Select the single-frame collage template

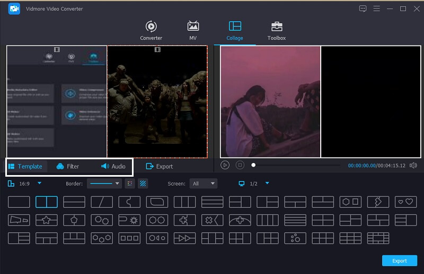pyautogui.click(x=19, y=202)
